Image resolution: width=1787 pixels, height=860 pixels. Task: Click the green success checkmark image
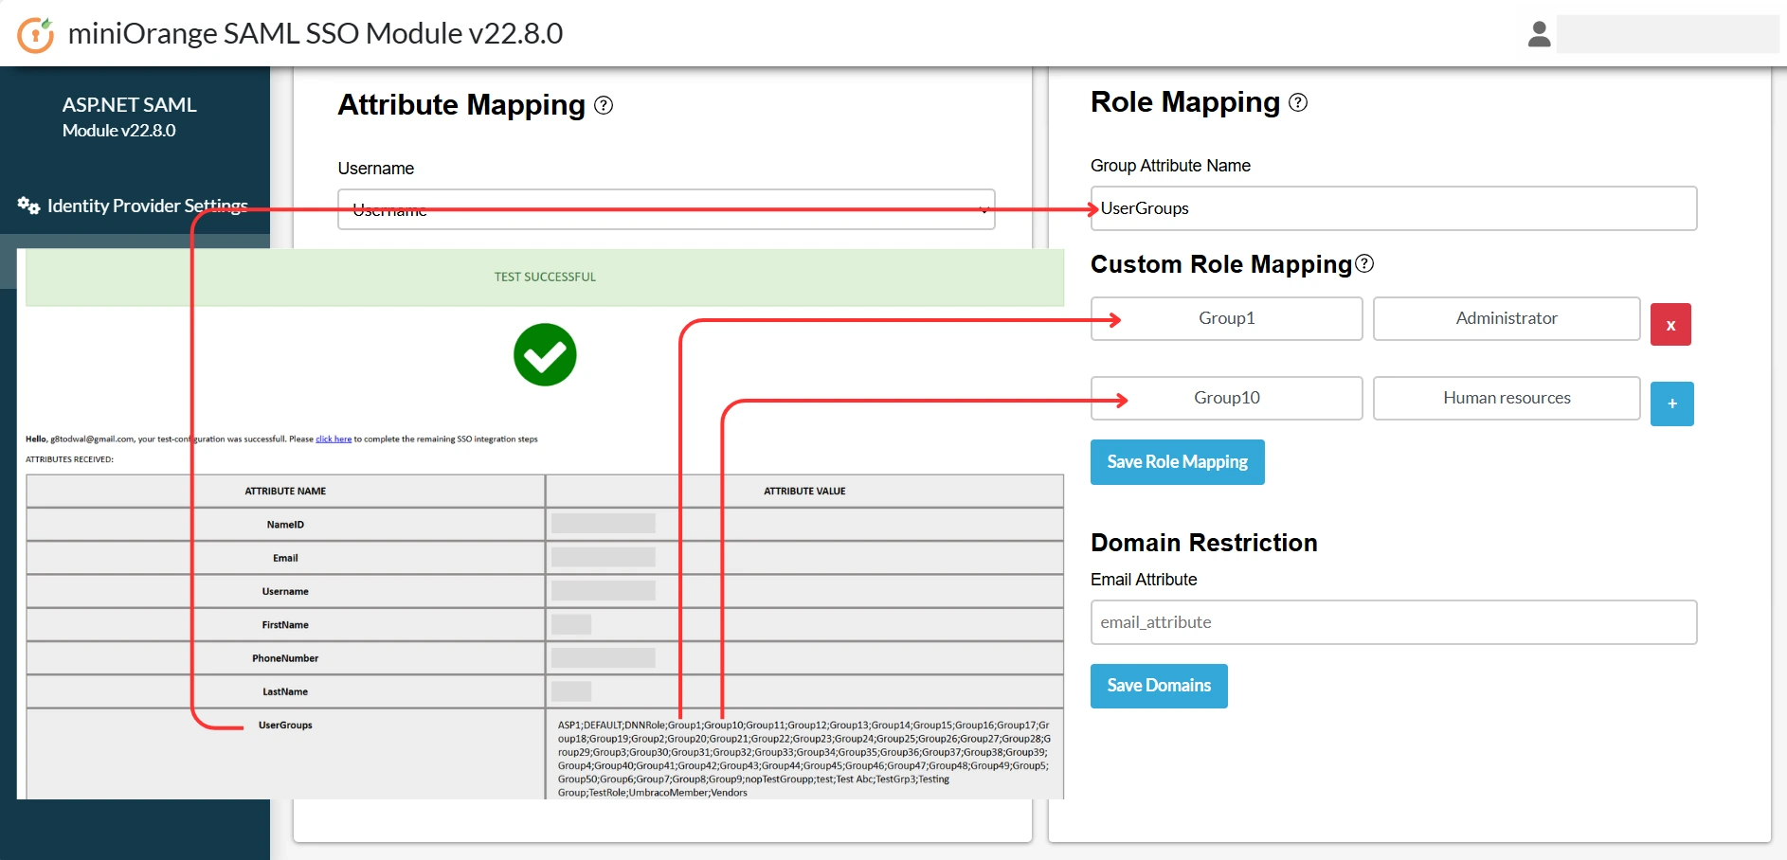(x=545, y=355)
